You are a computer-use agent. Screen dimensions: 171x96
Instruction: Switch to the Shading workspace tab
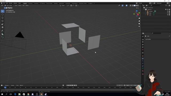[56, 3]
